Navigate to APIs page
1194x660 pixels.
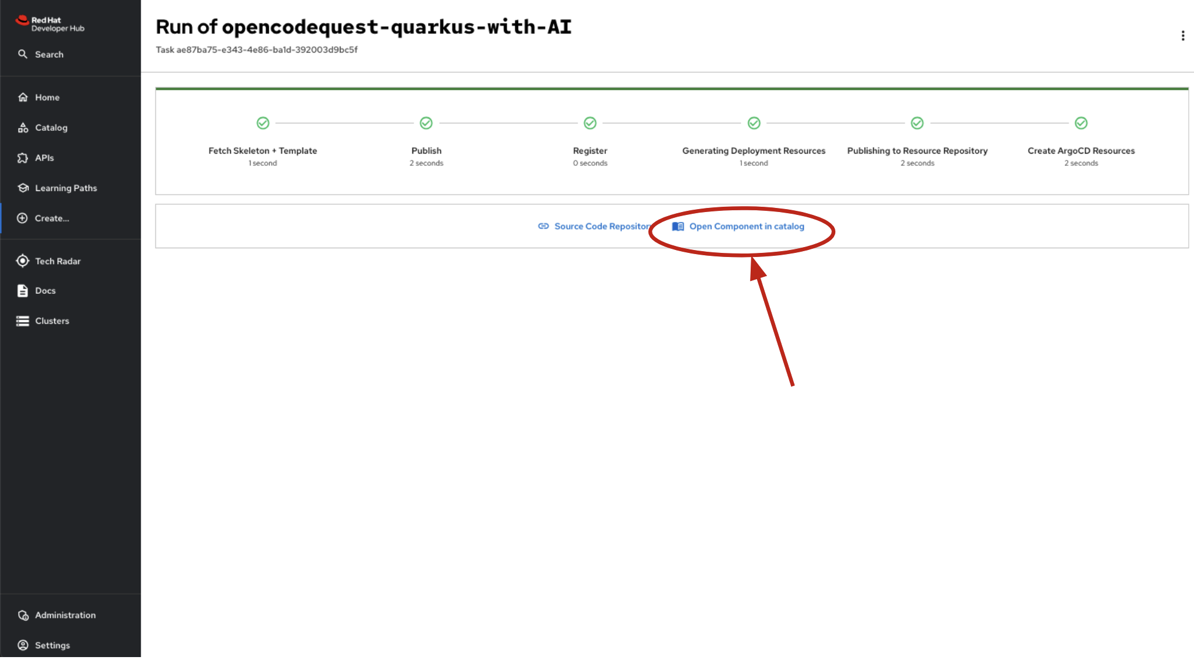pyautogui.click(x=70, y=158)
